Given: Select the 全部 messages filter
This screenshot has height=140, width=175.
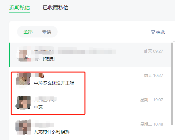Looking at the screenshot, I should (28, 32).
